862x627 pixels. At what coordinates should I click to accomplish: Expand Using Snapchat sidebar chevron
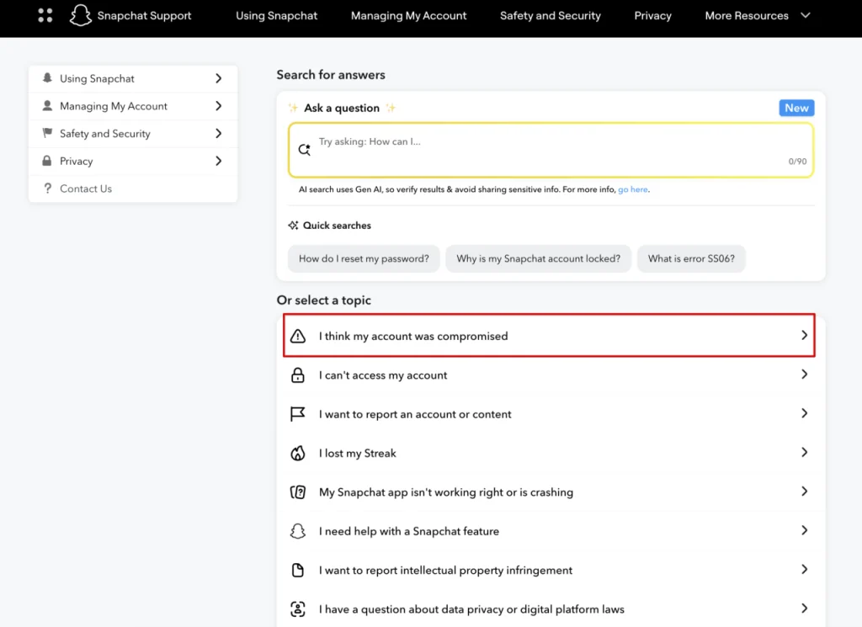coord(218,78)
